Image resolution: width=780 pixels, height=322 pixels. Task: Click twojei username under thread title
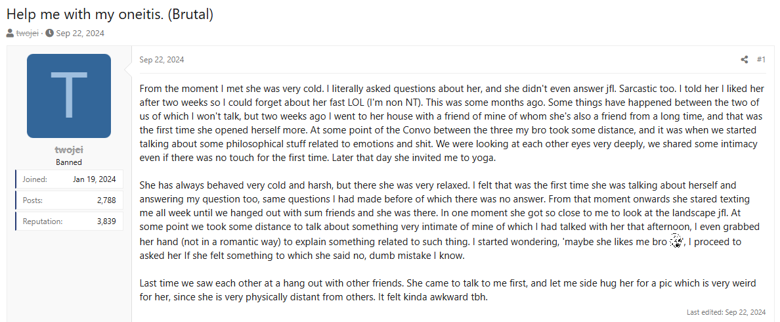[27, 34]
